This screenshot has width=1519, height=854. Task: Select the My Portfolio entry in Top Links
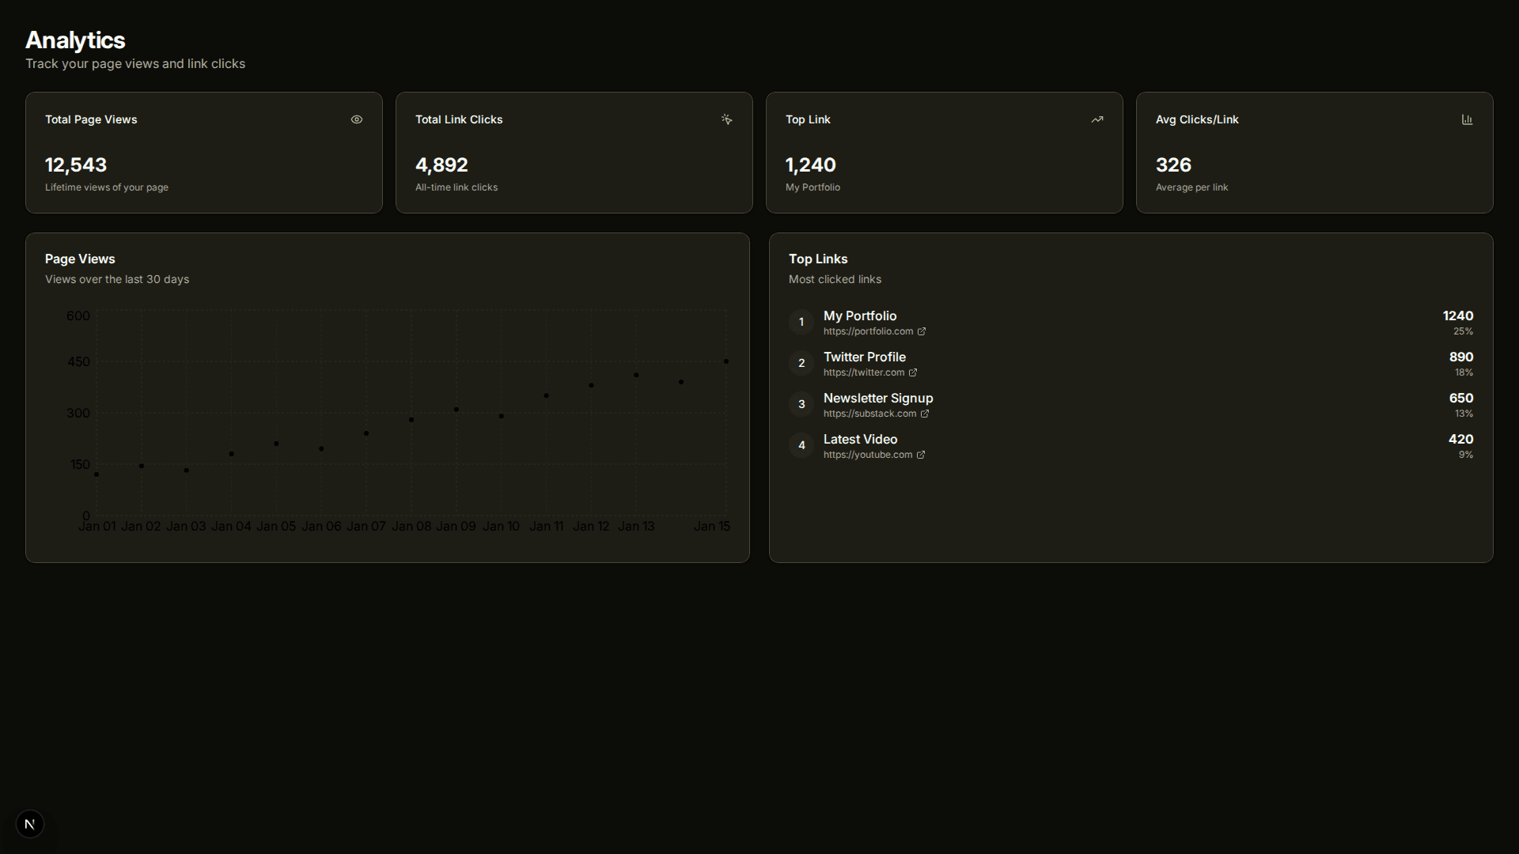(860, 316)
